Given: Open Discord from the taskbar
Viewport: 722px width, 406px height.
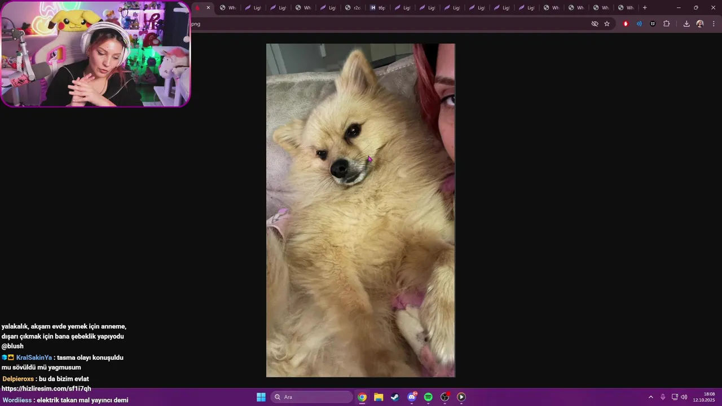Looking at the screenshot, I should coord(412,397).
